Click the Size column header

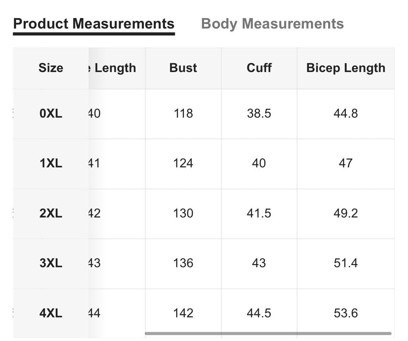(51, 68)
